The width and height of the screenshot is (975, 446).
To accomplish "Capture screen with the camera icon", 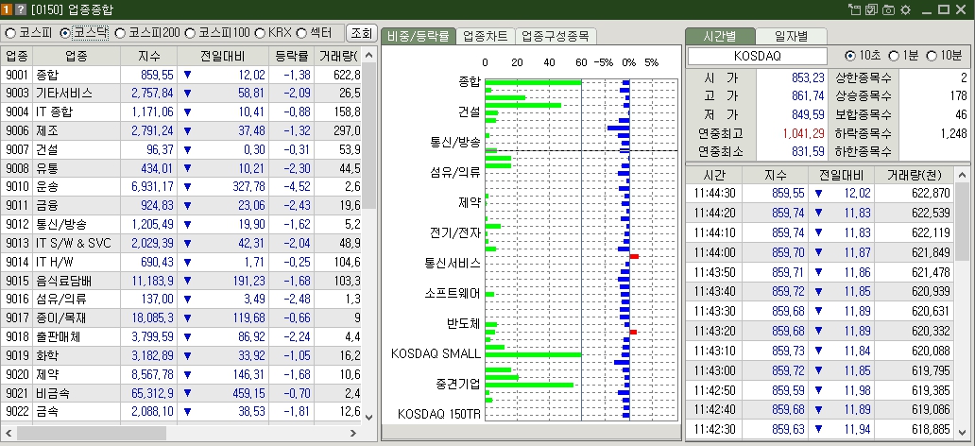I will point(888,9).
